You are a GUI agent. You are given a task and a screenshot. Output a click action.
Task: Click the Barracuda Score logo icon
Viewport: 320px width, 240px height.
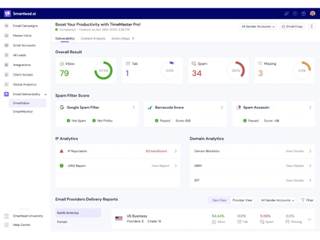click(150, 108)
